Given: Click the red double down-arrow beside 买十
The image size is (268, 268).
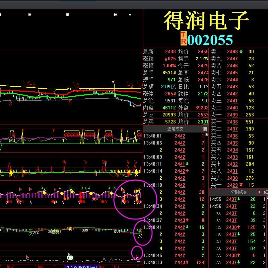Looking at the screenshot, I should pyautogui.click(x=241, y=185).
